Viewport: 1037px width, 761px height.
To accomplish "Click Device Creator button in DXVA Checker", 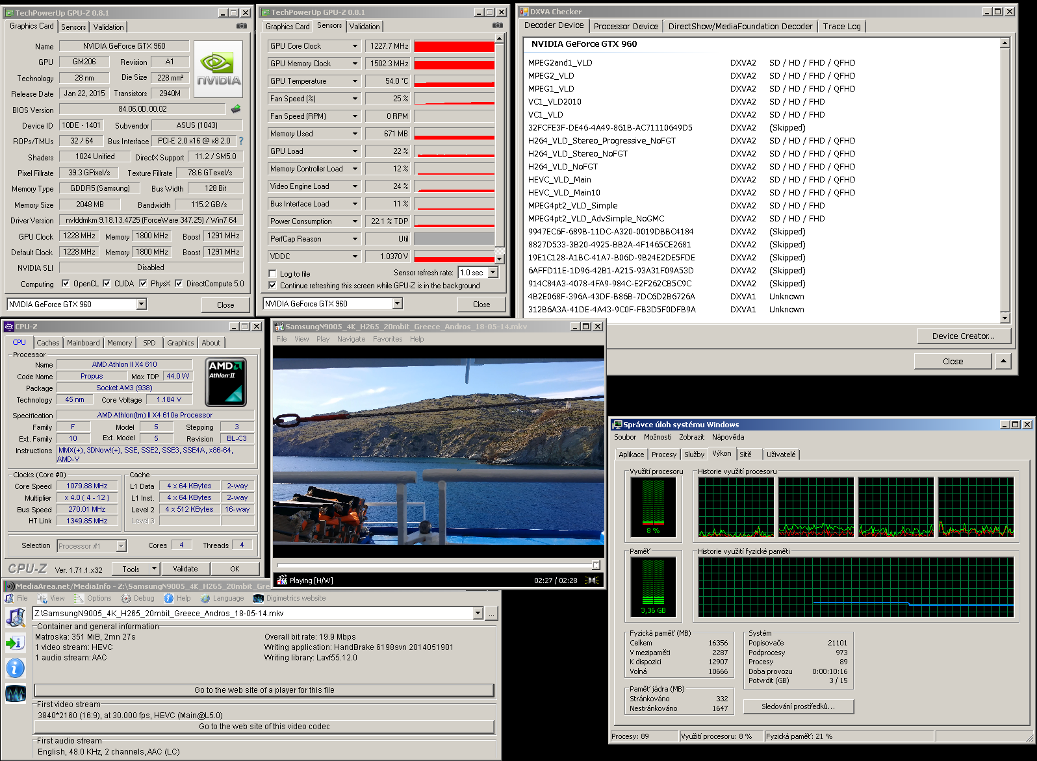I will click(x=964, y=336).
